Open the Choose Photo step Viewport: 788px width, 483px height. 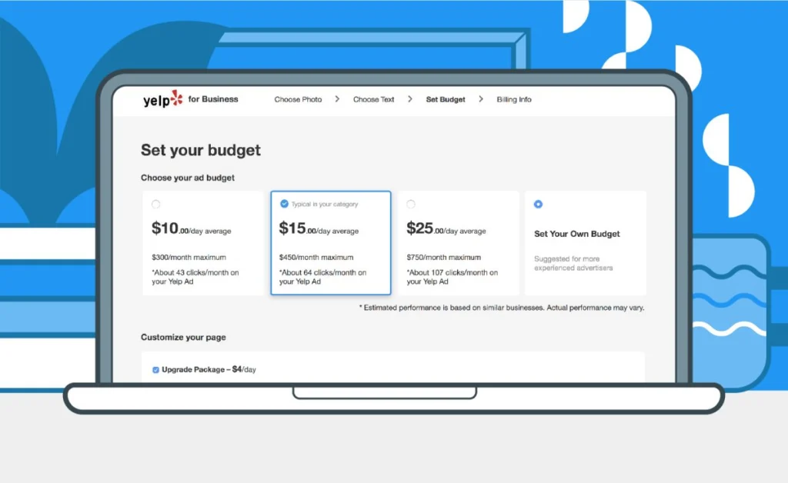298,99
